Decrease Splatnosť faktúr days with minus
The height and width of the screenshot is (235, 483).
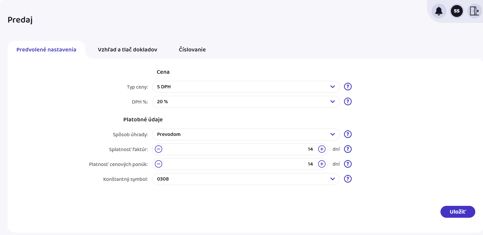coord(159,149)
